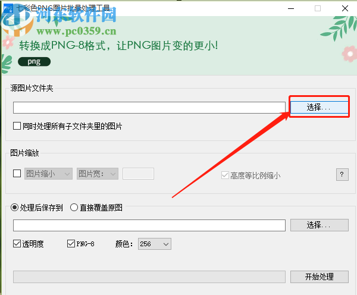
Task: Click the image width value field
Action: pyautogui.click(x=138, y=174)
